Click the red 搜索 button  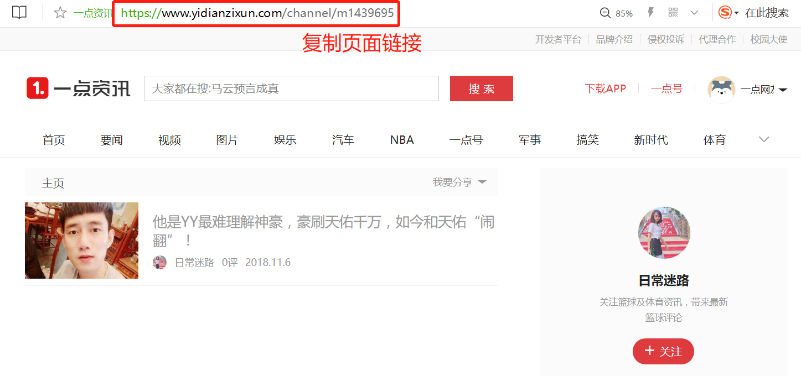[x=482, y=88]
